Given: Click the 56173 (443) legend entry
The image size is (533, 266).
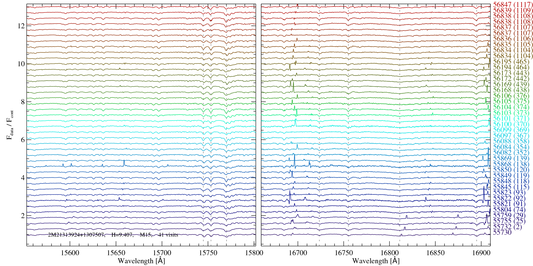Looking at the screenshot, I should (511, 73).
